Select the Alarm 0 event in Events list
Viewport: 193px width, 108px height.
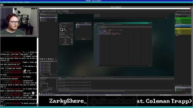(x=84, y=27)
